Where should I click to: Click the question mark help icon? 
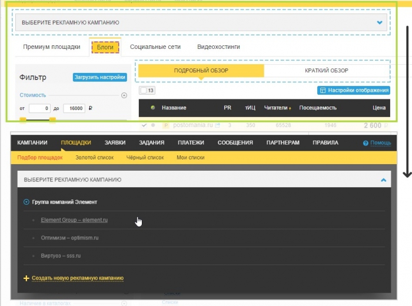366,143
